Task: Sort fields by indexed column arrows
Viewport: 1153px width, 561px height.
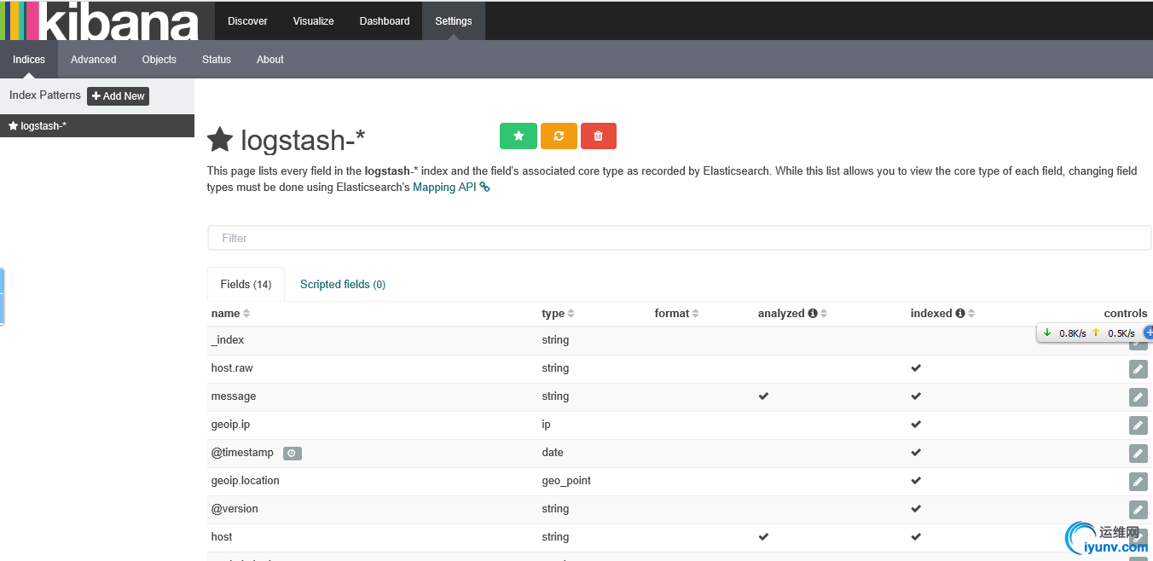Action: 971,314
